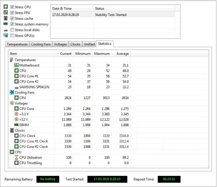
Task: Click the CPU Clock average value 3316.9
Action: pyautogui.click(x=124, y=136)
